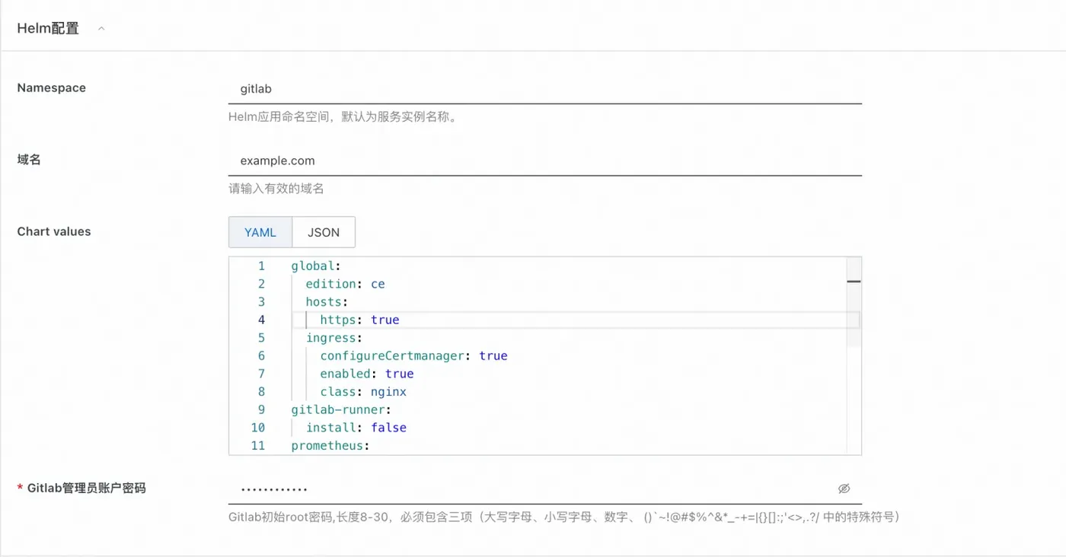Viewport: 1066px width, 557px height.
Task: Place cursor on line 'ingress:'
Action: click(x=334, y=338)
